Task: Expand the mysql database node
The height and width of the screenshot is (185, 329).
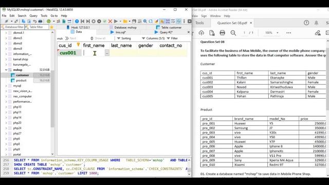Action: point(6,86)
